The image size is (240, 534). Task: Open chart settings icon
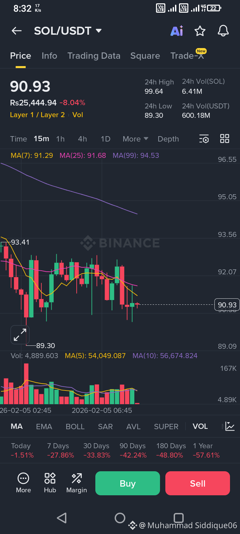coord(204,139)
